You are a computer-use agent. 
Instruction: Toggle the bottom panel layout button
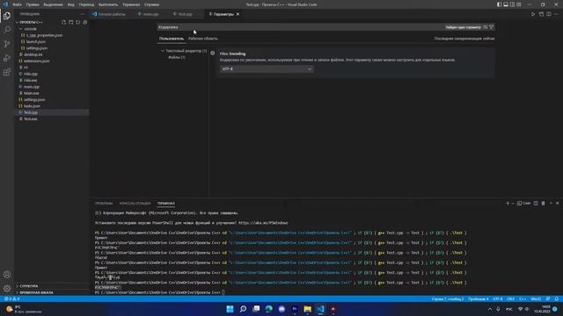[506, 4]
